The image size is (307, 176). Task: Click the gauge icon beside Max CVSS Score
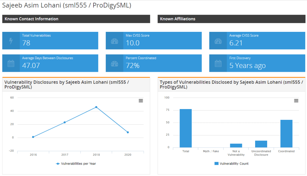[115, 41]
